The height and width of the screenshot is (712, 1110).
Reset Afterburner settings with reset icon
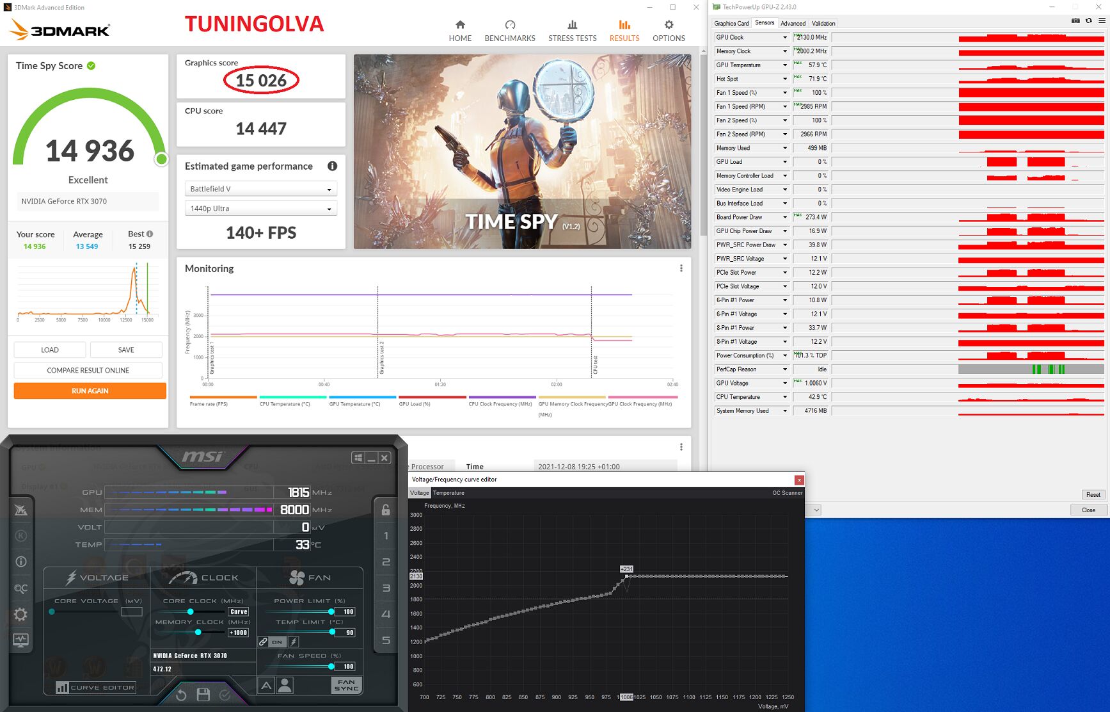(x=181, y=695)
